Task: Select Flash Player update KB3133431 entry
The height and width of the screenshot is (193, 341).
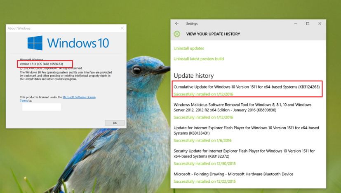Action: coord(246,130)
